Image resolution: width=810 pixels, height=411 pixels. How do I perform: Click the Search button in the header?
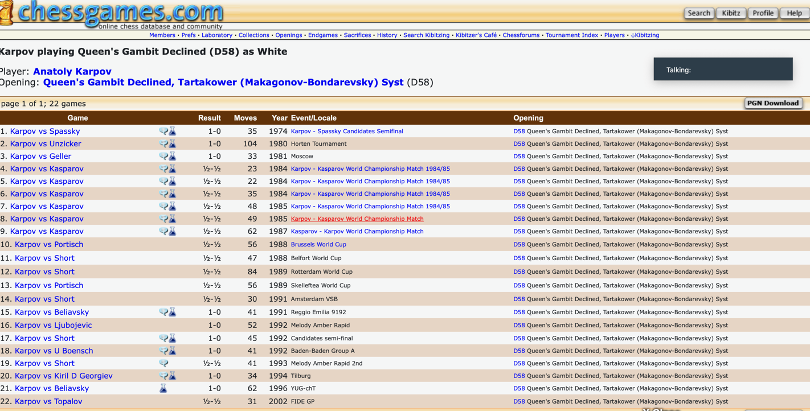click(698, 13)
